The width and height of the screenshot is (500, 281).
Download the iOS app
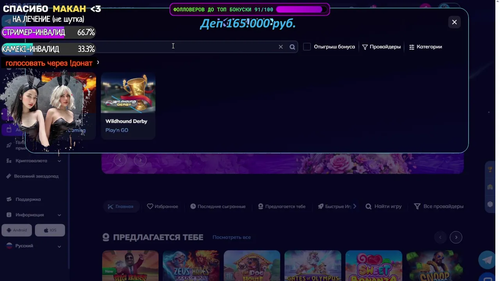pyautogui.click(x=50, y=230)
